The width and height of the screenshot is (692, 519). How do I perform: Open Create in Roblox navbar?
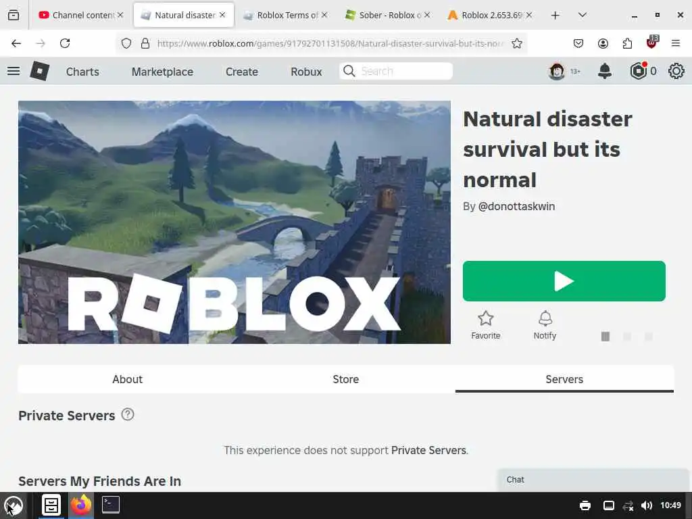click(x=242, y=72)
